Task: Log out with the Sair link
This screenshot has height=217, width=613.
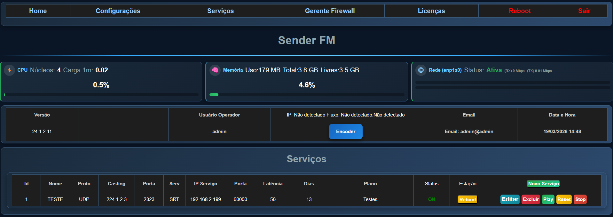Action: [584, 11]
